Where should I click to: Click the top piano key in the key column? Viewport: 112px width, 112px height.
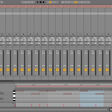coord(14,91)
